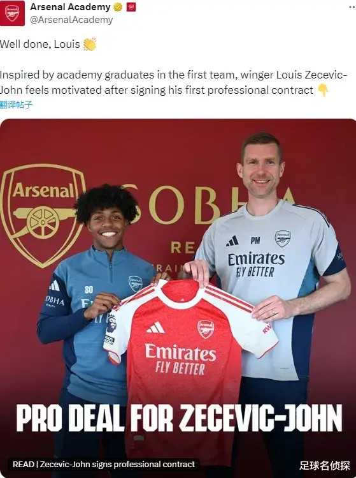This screenshot has width=356, height=478.
Task: Click the Well done, Louis text line
Action: pyautogui.click(x=40, y=44)
